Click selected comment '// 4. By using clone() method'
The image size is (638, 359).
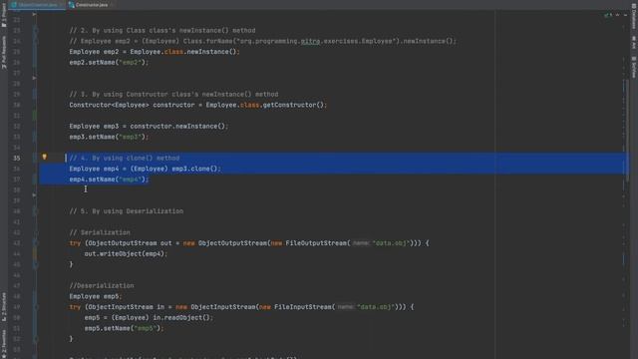point(124,158)
